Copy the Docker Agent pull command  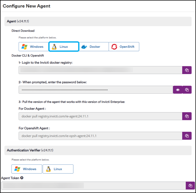click(x=187, y=116)
